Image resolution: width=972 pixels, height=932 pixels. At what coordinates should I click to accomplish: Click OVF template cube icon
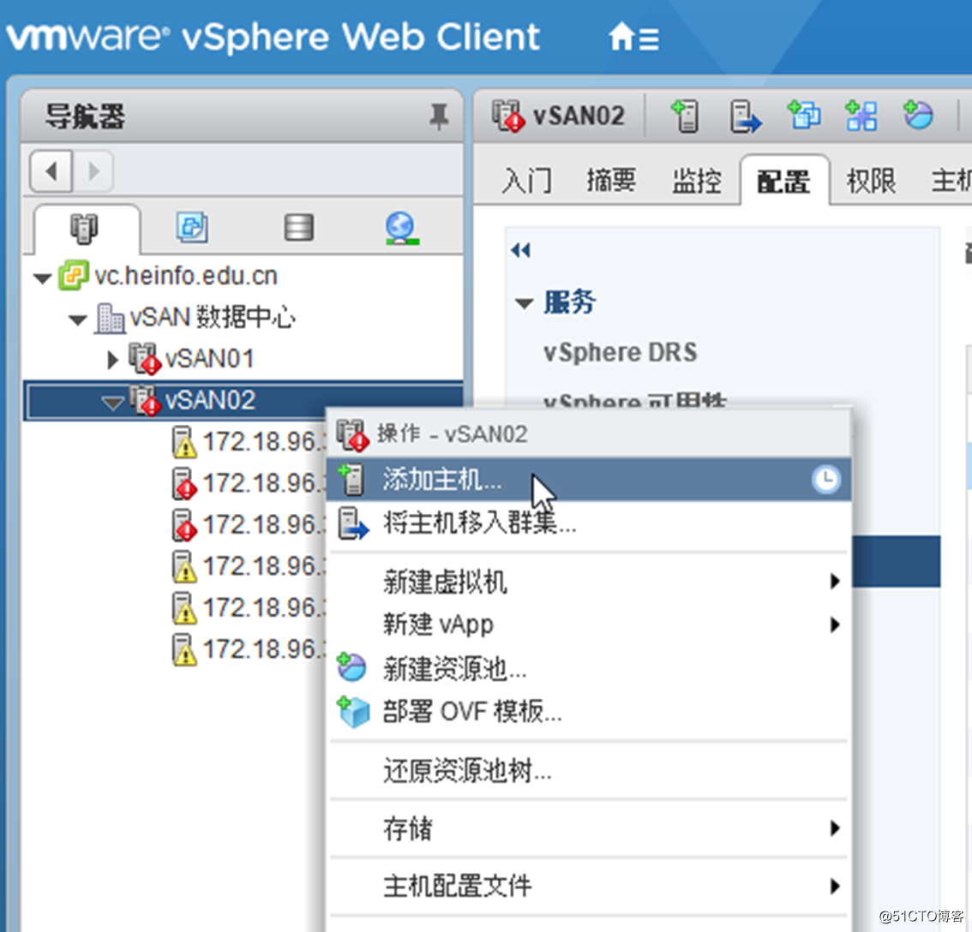(x=353, y=712)
